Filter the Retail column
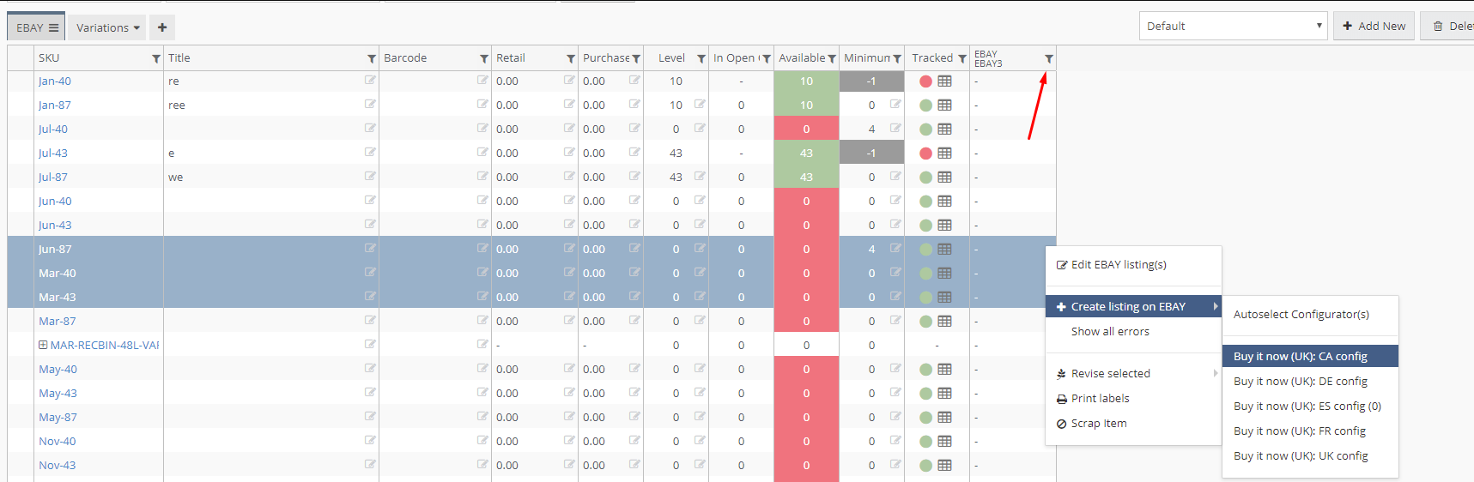 point(571,59)
